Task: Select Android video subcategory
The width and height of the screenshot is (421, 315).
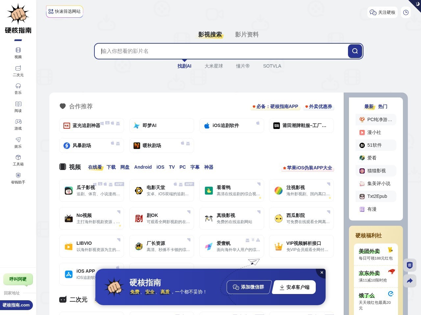Action: click(x=143, y=167)
